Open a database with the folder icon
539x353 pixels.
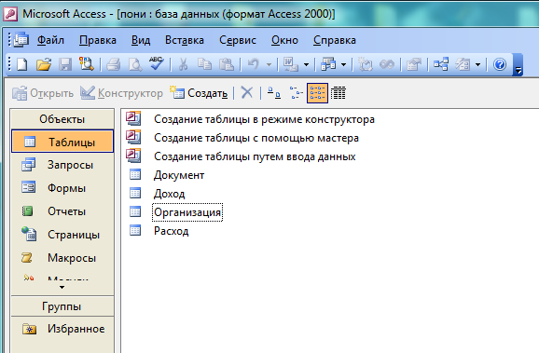[x=44, y=64]
